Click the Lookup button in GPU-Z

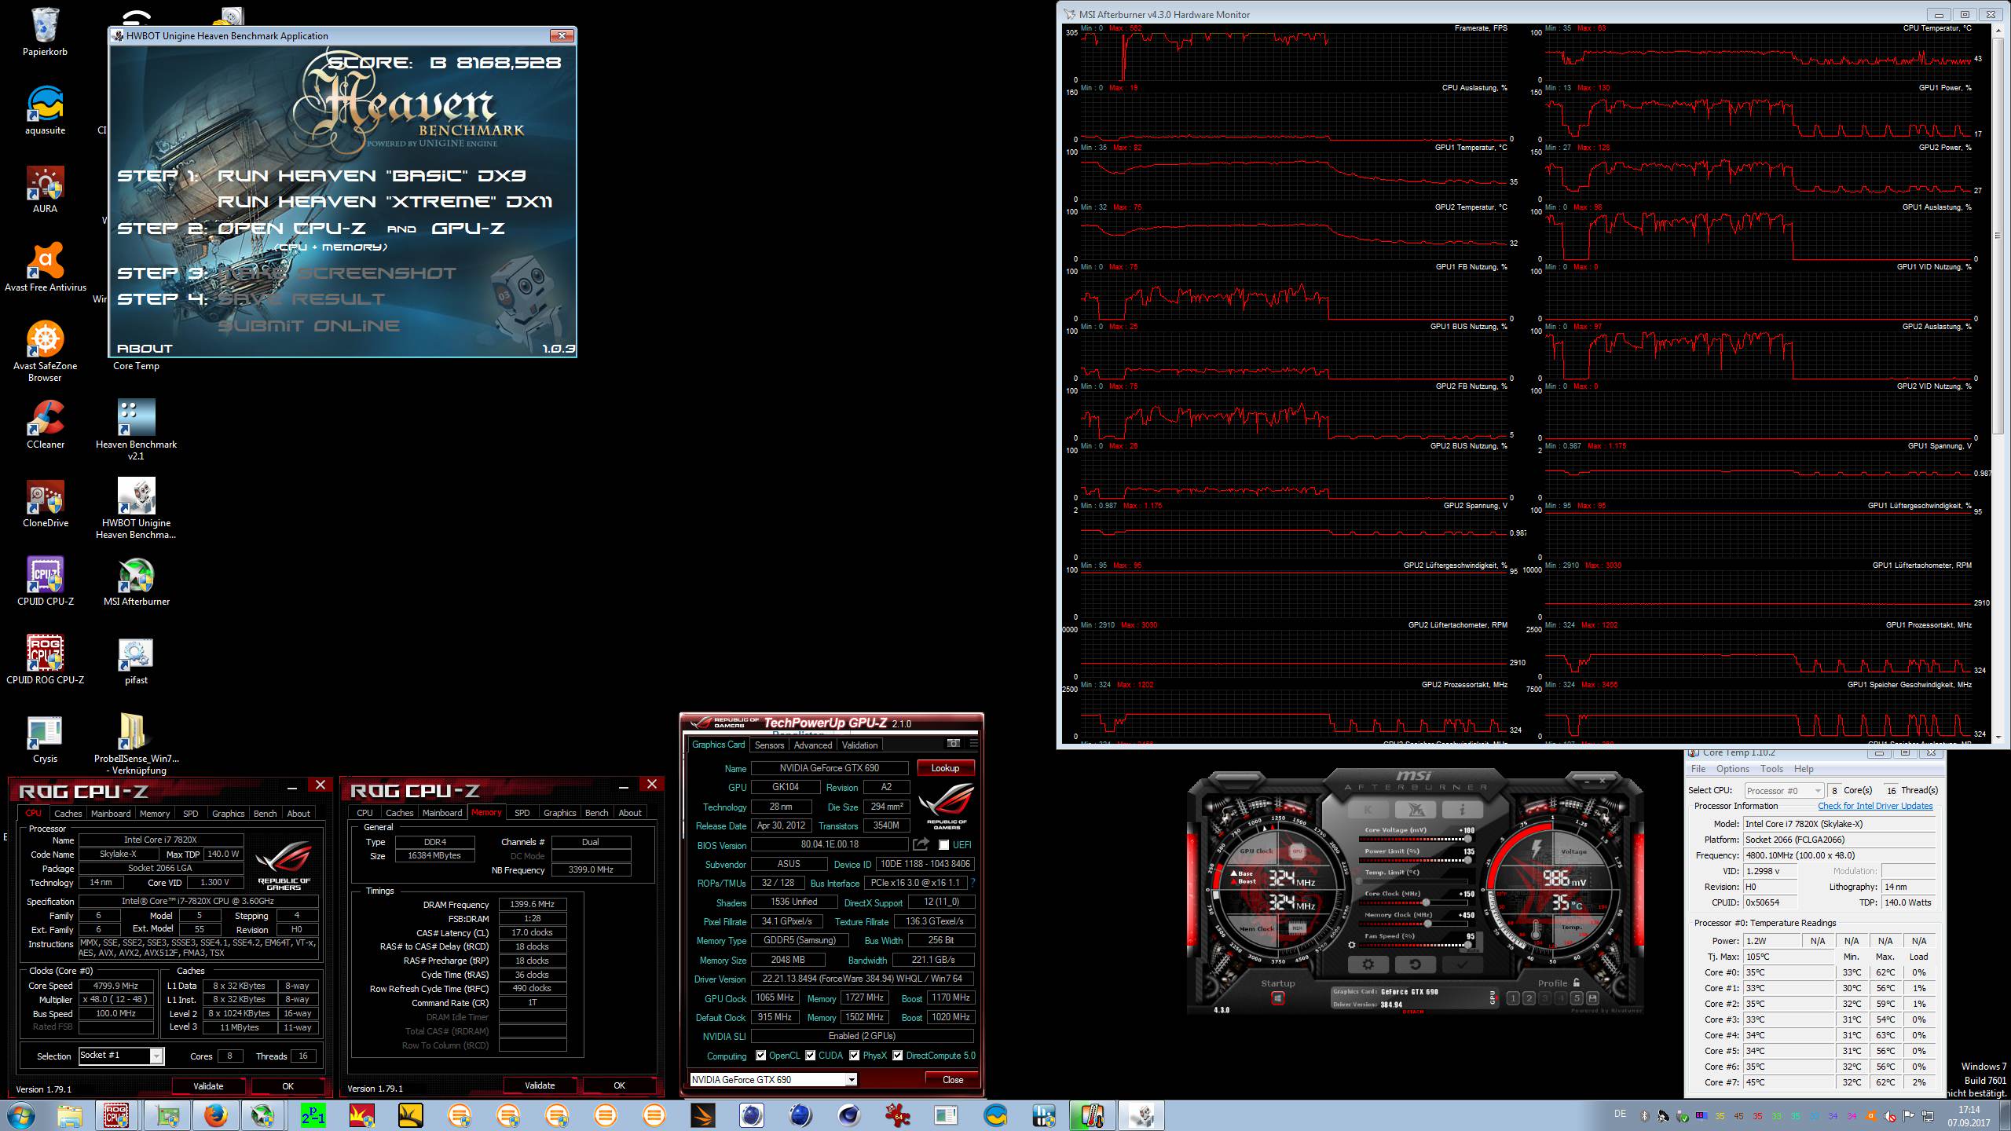pos(945,768)
